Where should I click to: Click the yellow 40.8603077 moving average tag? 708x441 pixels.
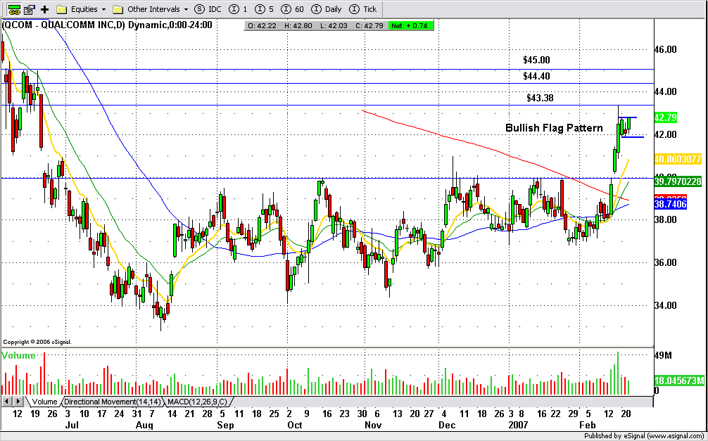point(677,159)
